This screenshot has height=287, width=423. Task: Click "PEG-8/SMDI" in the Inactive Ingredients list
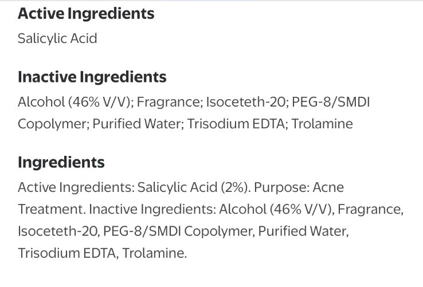coord(324,102)
